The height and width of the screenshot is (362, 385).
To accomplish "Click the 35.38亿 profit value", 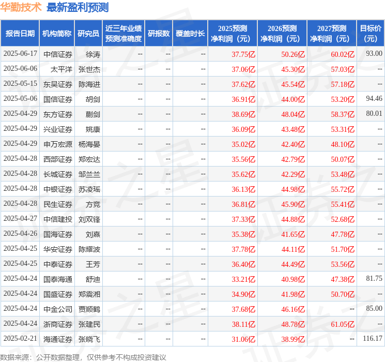I will click(x=243, y=234).
